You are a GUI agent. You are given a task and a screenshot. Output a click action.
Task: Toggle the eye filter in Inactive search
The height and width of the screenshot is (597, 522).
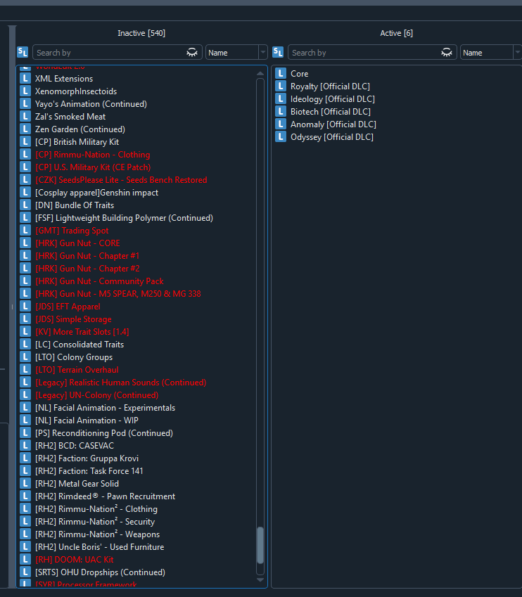click(x=191, y=53)
